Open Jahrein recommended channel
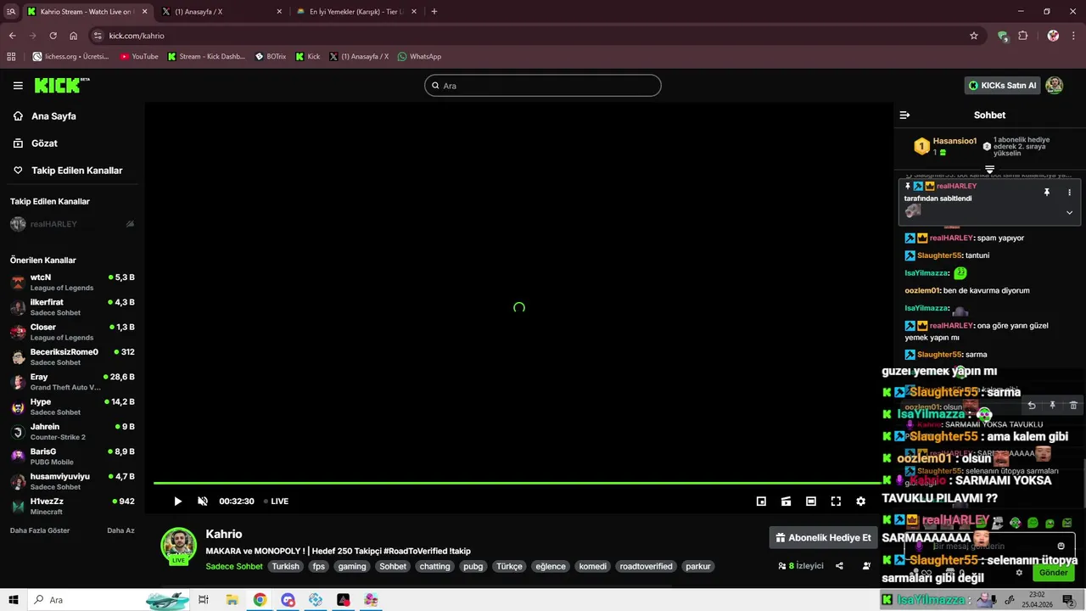 72,432
